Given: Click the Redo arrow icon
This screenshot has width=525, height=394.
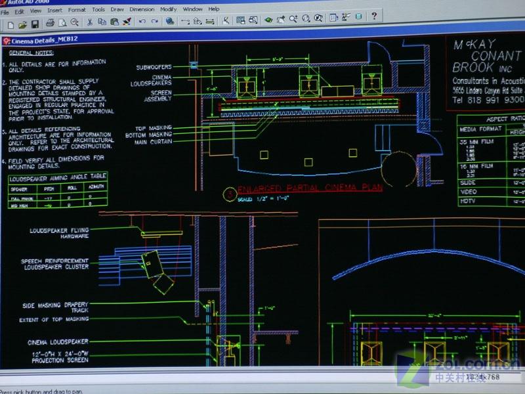Looking at the screenshot, I should [x=154, y=22].
